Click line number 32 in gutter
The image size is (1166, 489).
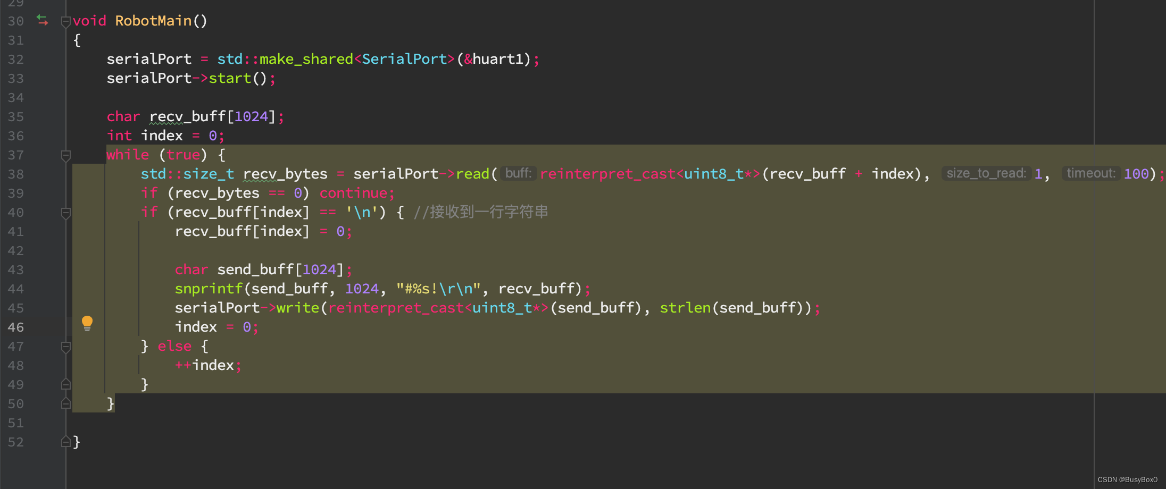pyautogui.click(x=16, y=60)
